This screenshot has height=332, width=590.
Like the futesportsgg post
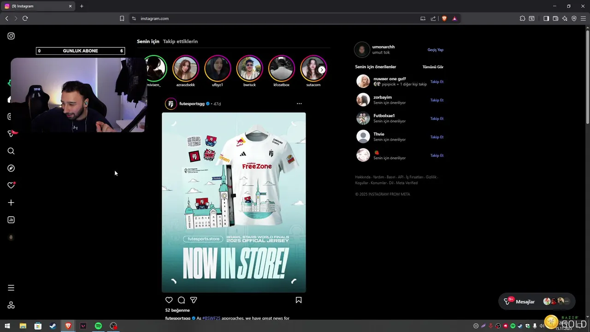(169, 300)
